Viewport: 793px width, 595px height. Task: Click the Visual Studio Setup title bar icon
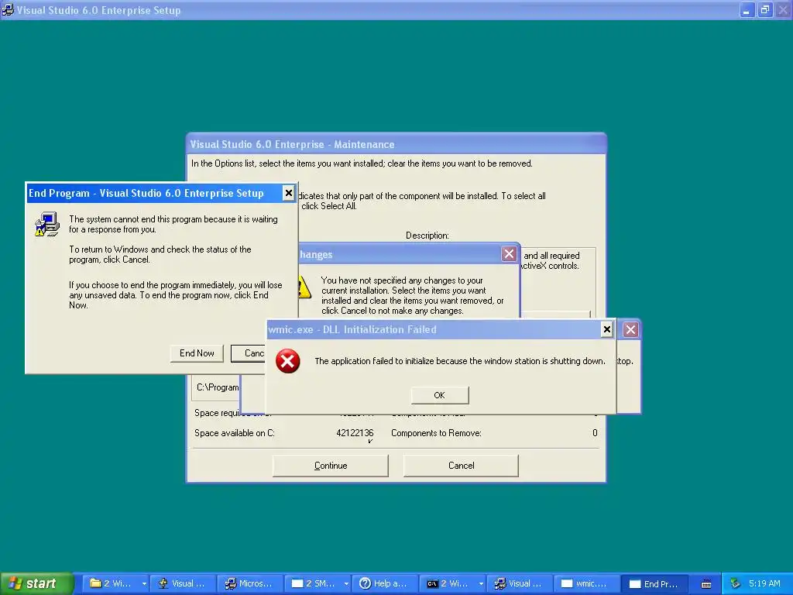point(8,9)
